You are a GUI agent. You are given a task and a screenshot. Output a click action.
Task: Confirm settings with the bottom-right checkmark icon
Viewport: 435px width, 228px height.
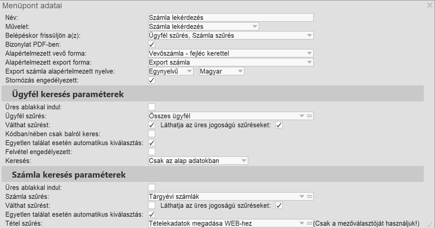tap(430, 224)
